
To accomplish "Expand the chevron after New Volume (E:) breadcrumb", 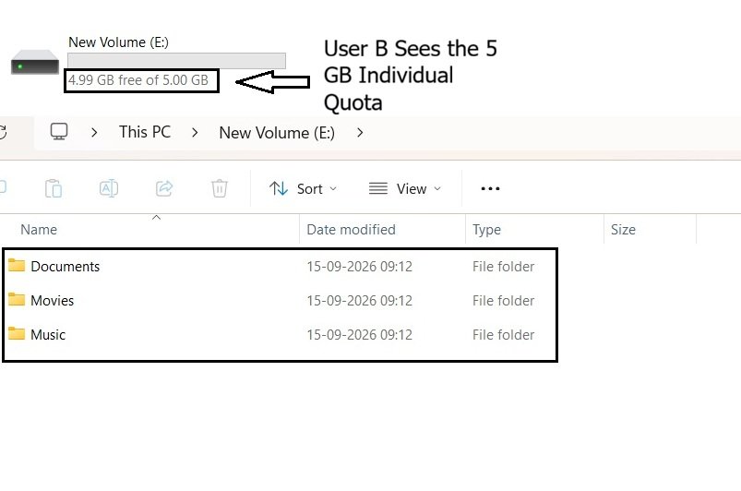I will click(360, 133).
